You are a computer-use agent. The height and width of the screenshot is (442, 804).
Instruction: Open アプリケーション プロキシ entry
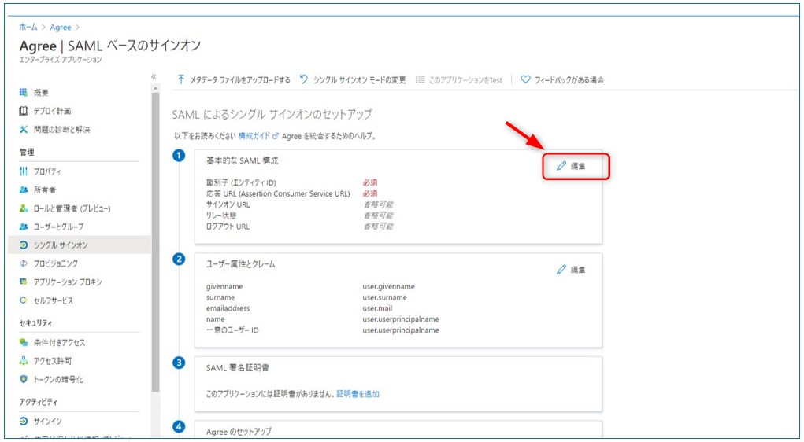tap(68, 282)
